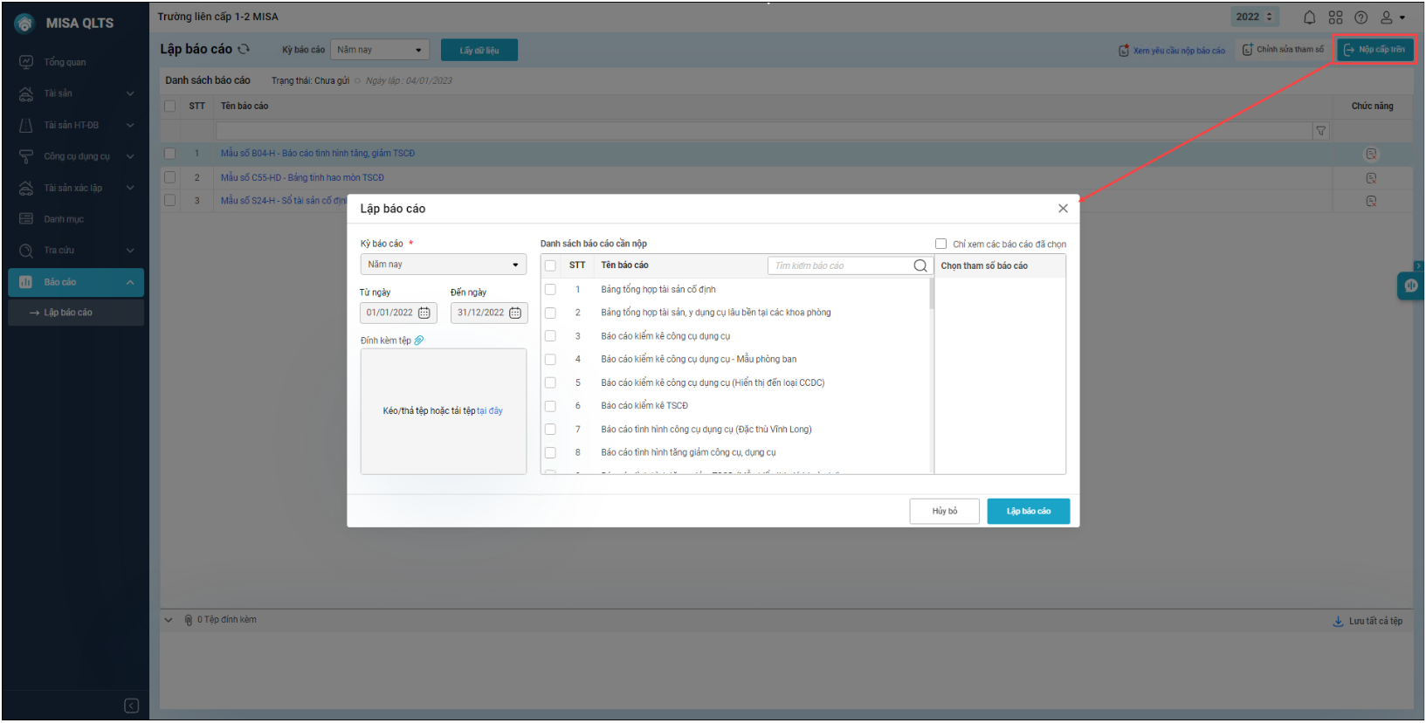The width and height of the screenshot is (1426, 723).
Task: Click the file drop zone area
Action: (443, 411)
